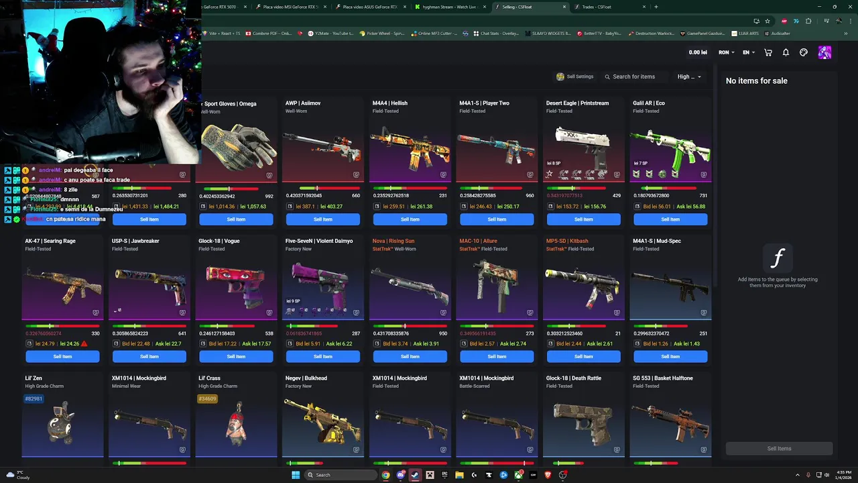The width and height of the screenshot is (858, 483).
Task: Open the Brave browser taskbar icon
Action: [x=548, y=475]
